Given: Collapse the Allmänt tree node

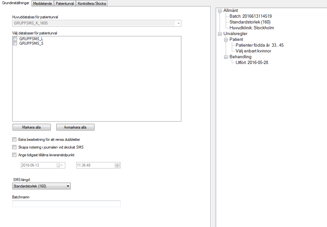Looking at the screenshot, I should click(x=220, y=11).
